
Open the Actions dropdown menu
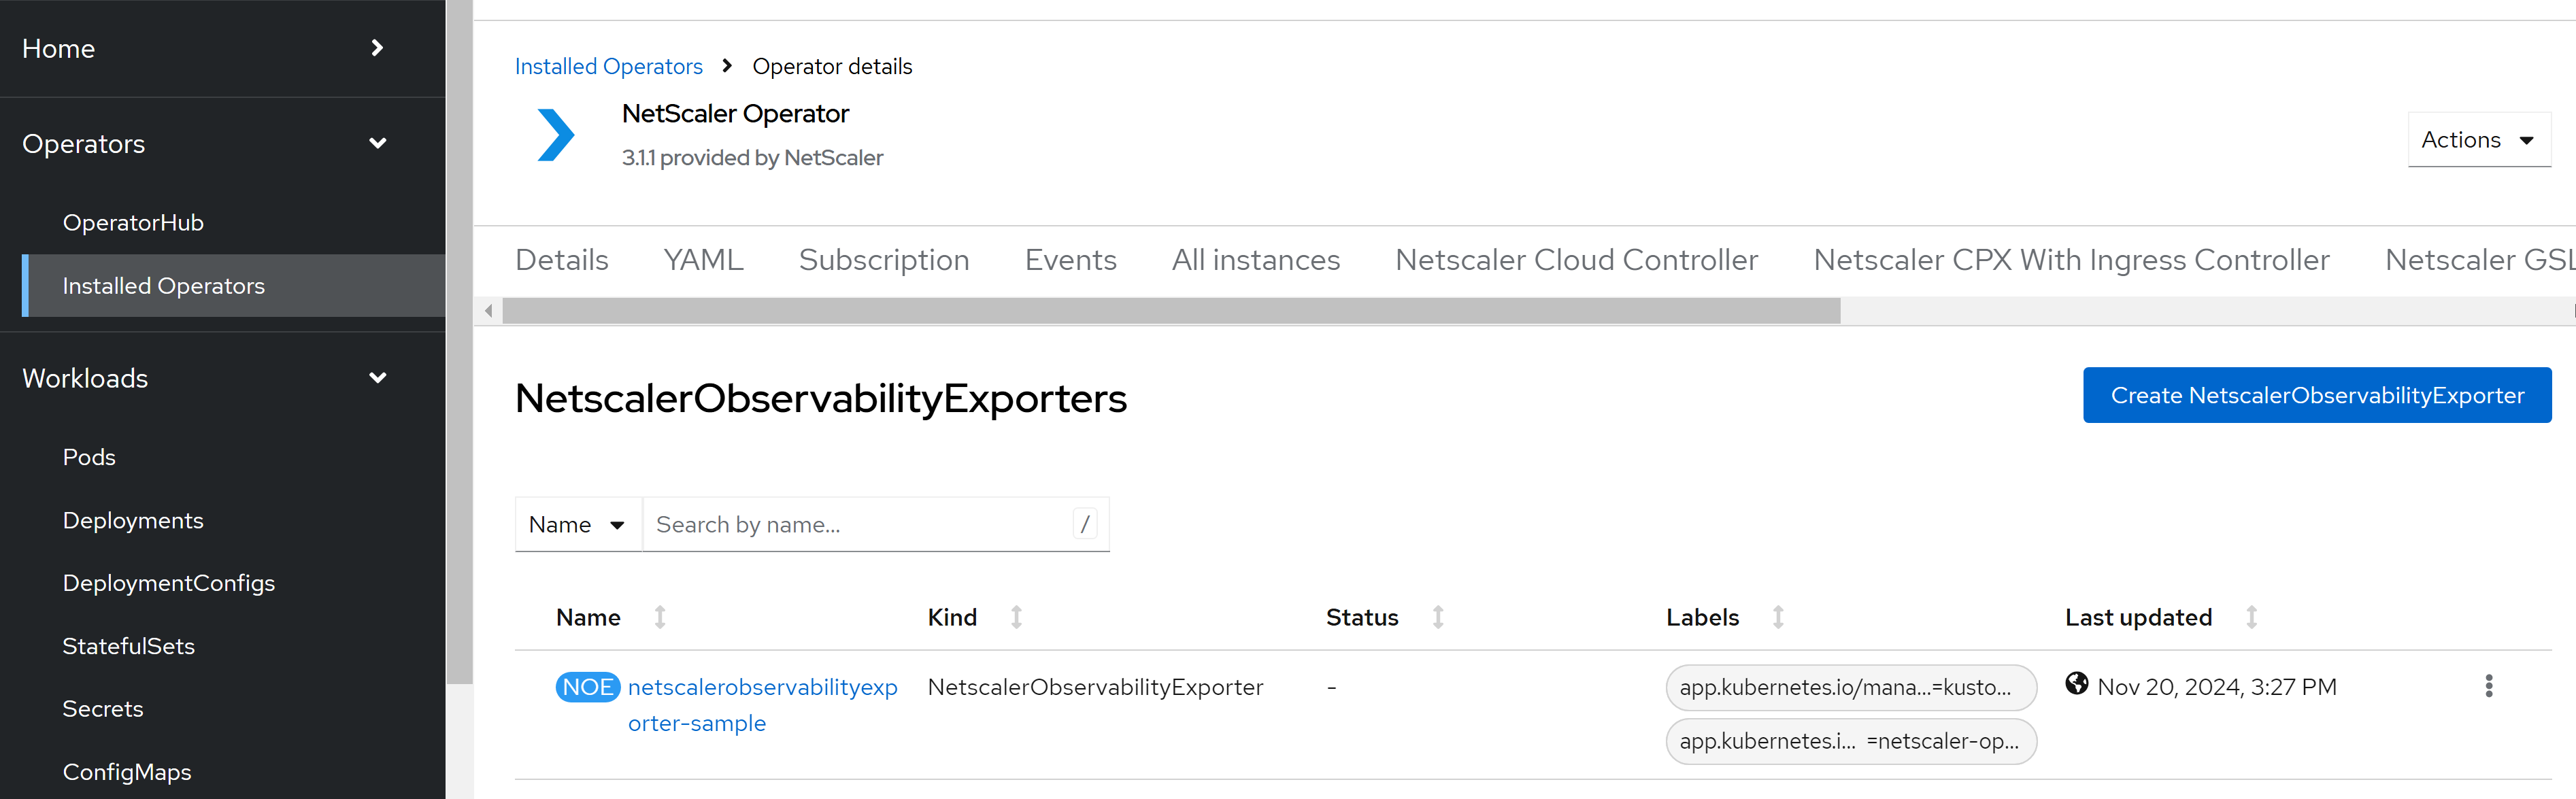(2479, 140)
